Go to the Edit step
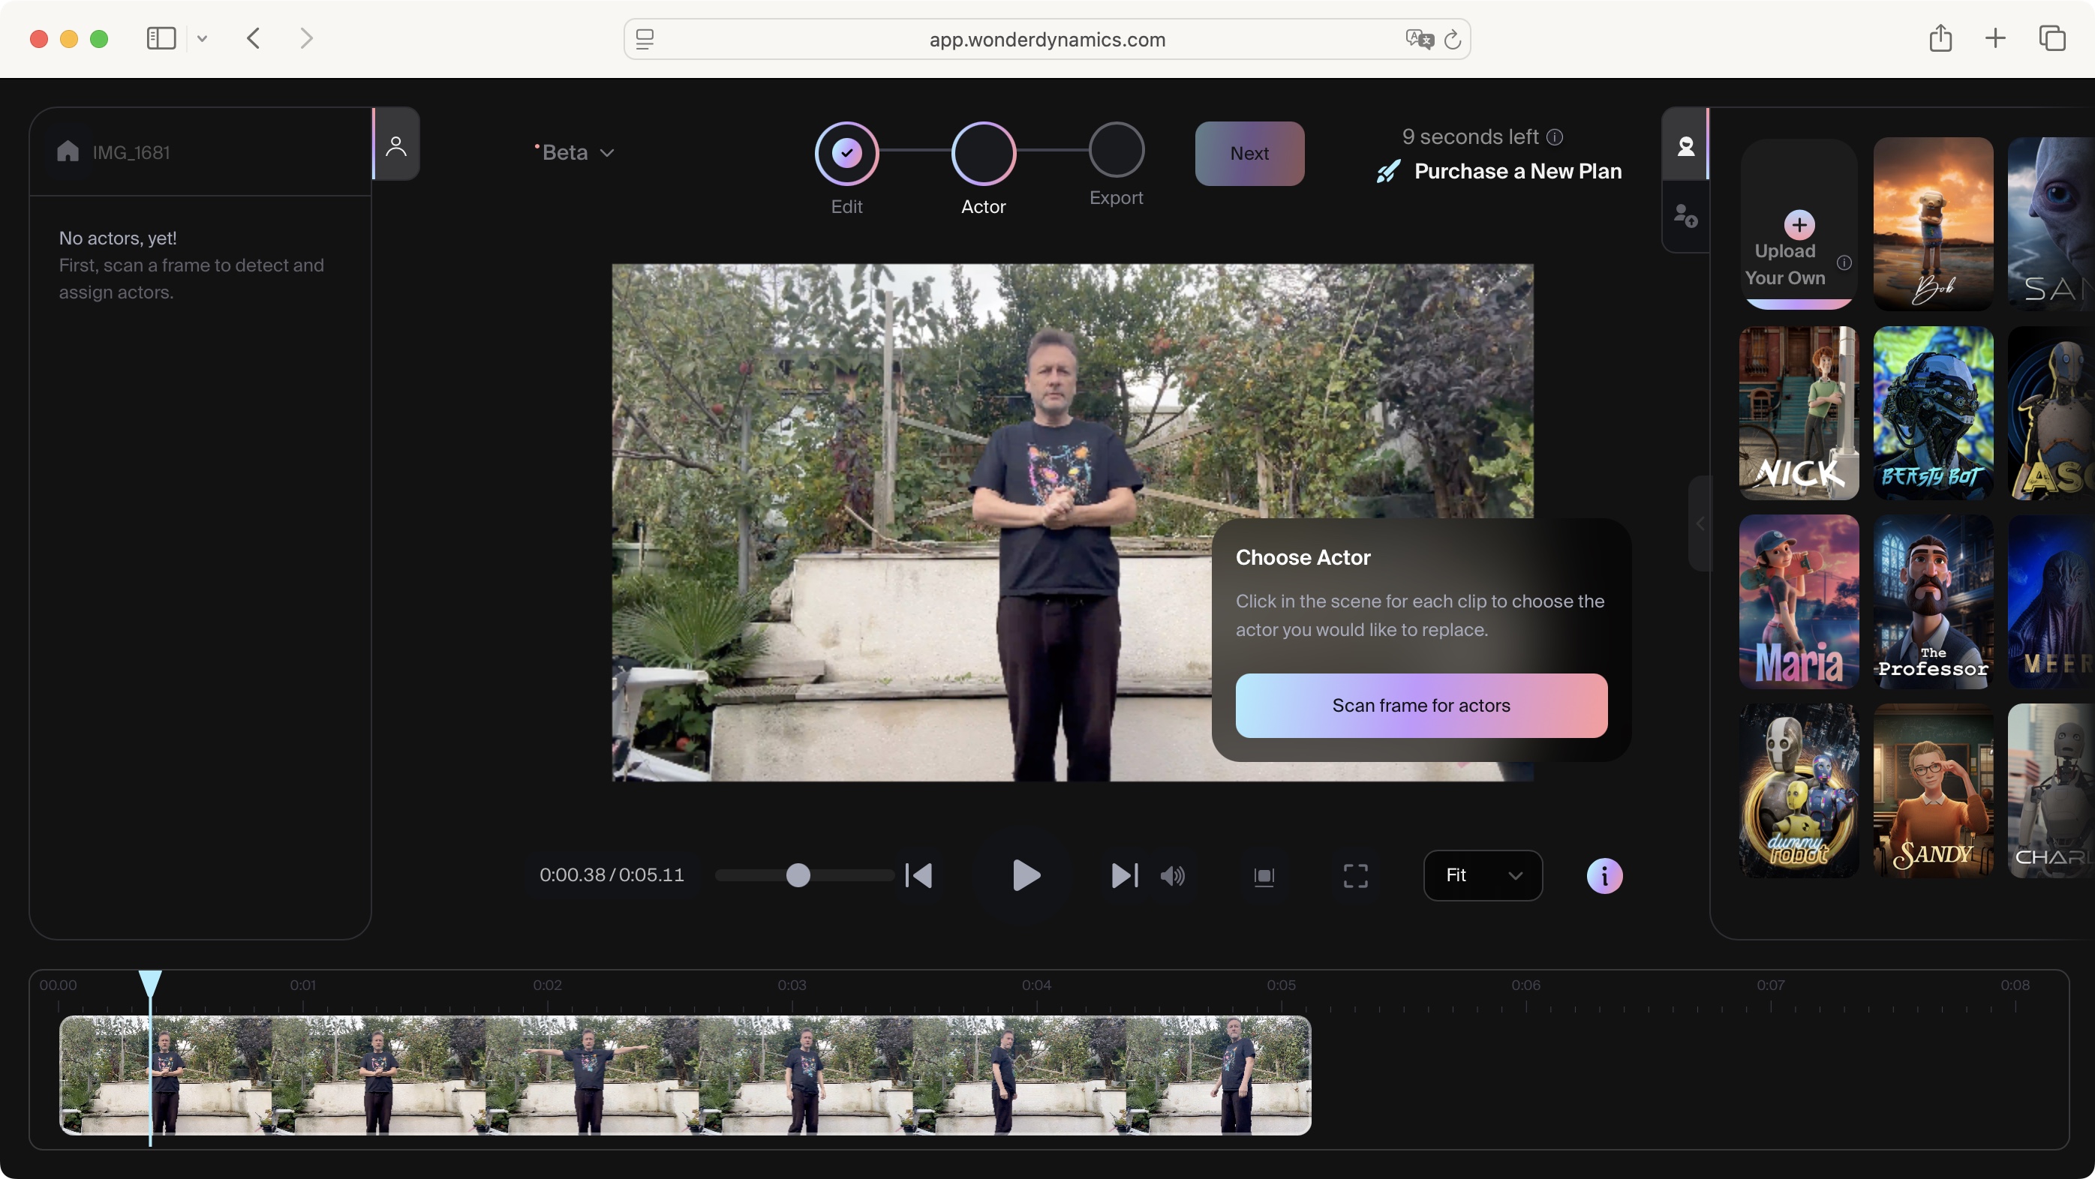 846,153
